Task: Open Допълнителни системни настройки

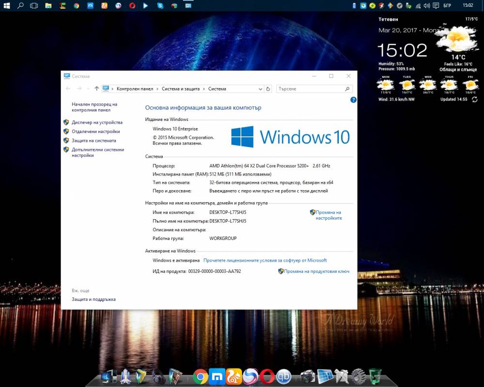Action: 98,152
